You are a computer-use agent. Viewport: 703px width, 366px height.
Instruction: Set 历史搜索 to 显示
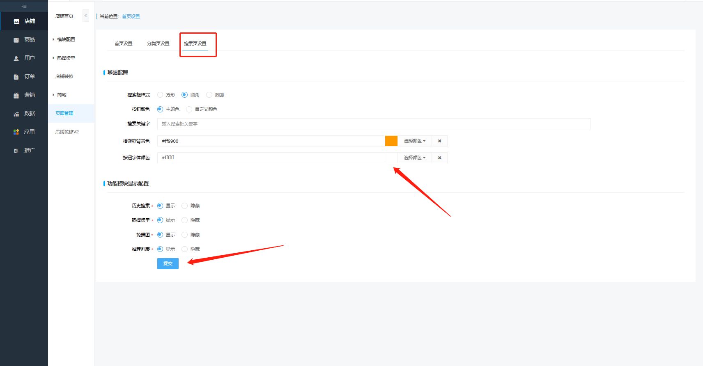pos(160,206)
